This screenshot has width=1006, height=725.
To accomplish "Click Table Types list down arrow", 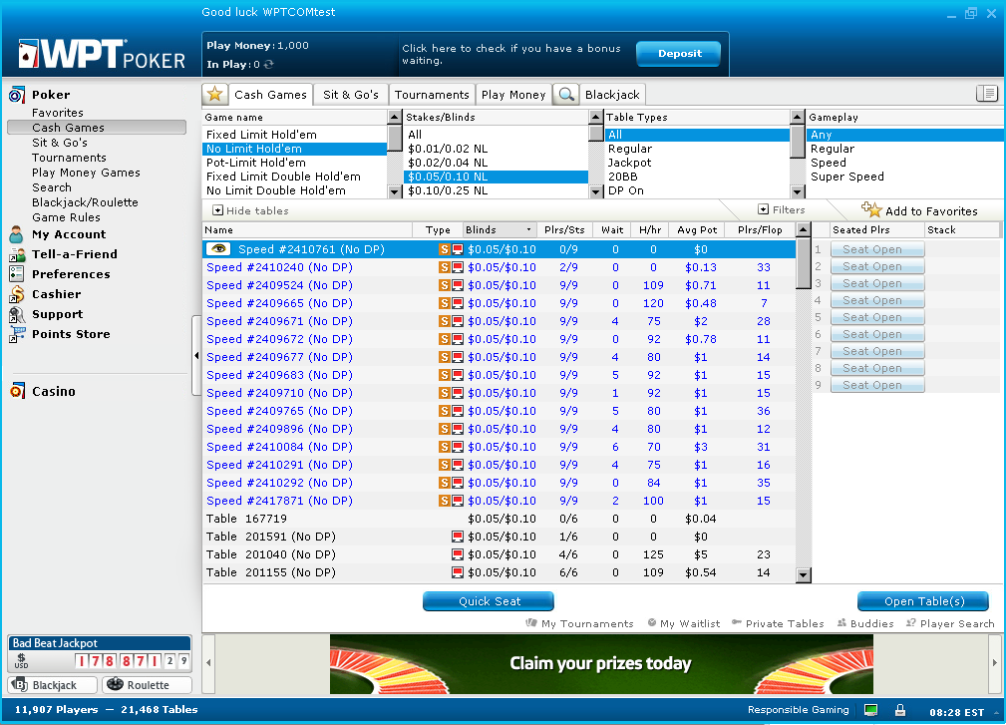I will 798,191.
